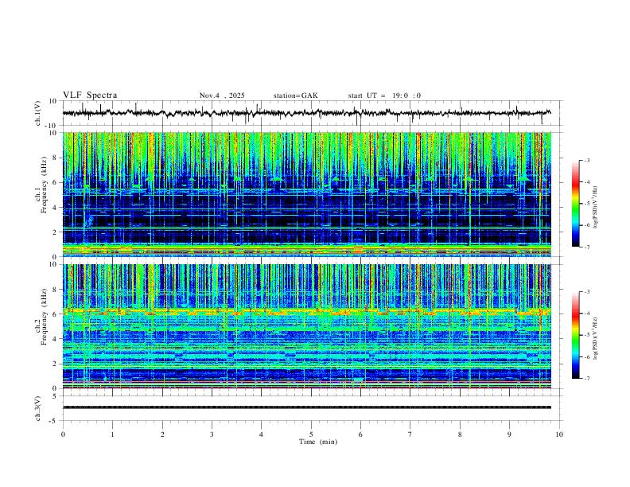Click the '-3' tick on upper color scale
Image resolution: width=630 pixels, height=487 pixels.
click(x=586, y=160)
